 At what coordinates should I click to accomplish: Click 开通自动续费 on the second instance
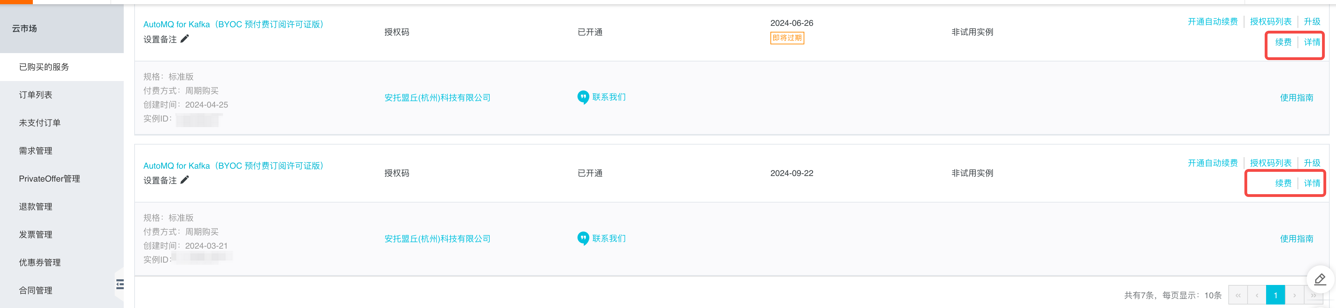coord(1213,163)
